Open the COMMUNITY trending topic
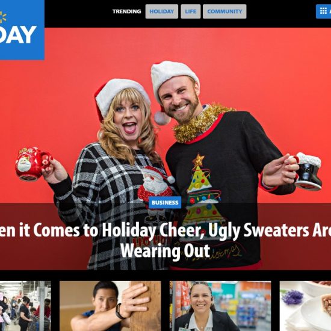 coord(224,11)
